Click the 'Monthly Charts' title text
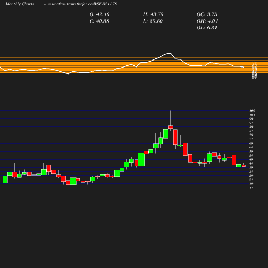This screenshot has width=268, height=268. (19, 4)
